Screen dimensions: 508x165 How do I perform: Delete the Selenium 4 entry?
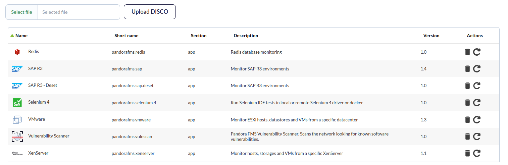point(467,103)
